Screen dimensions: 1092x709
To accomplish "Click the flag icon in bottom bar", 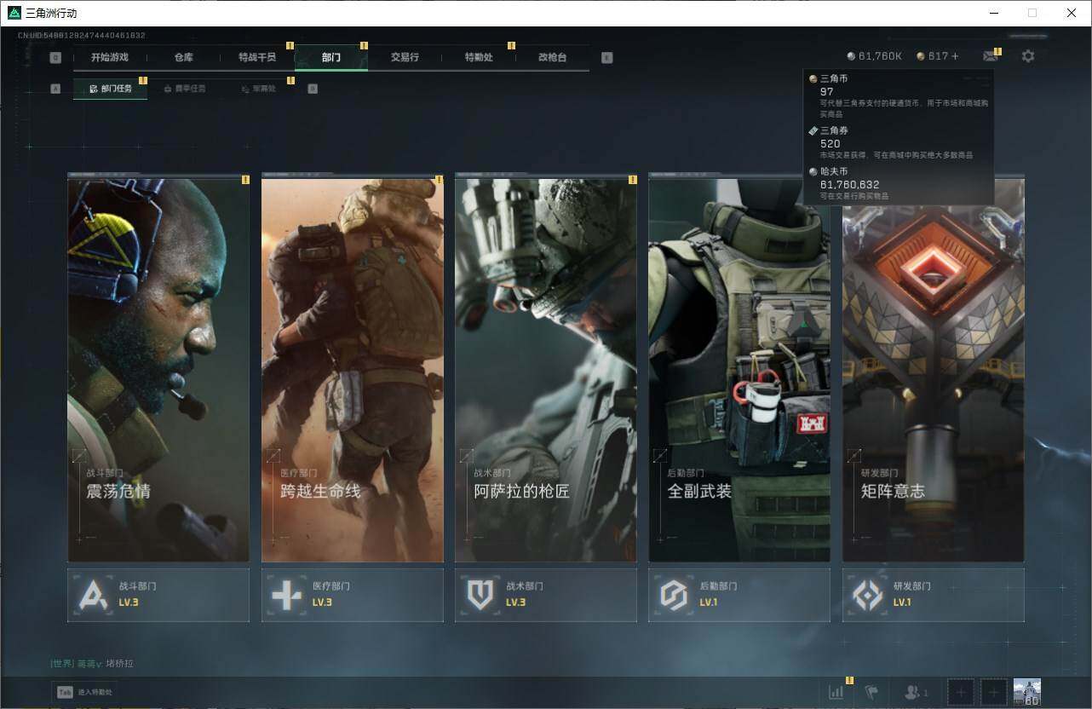I will pyautogui.click(x=871, y=692).
